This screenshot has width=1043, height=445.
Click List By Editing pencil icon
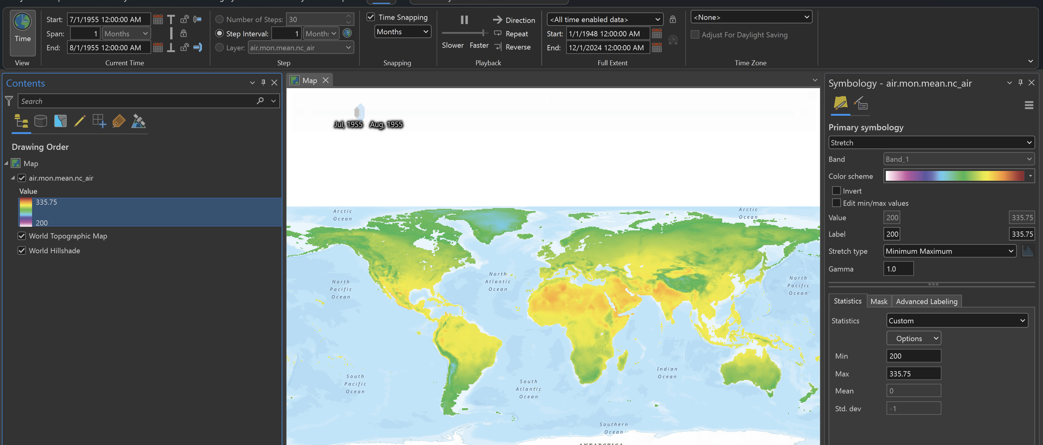[80, 121]
